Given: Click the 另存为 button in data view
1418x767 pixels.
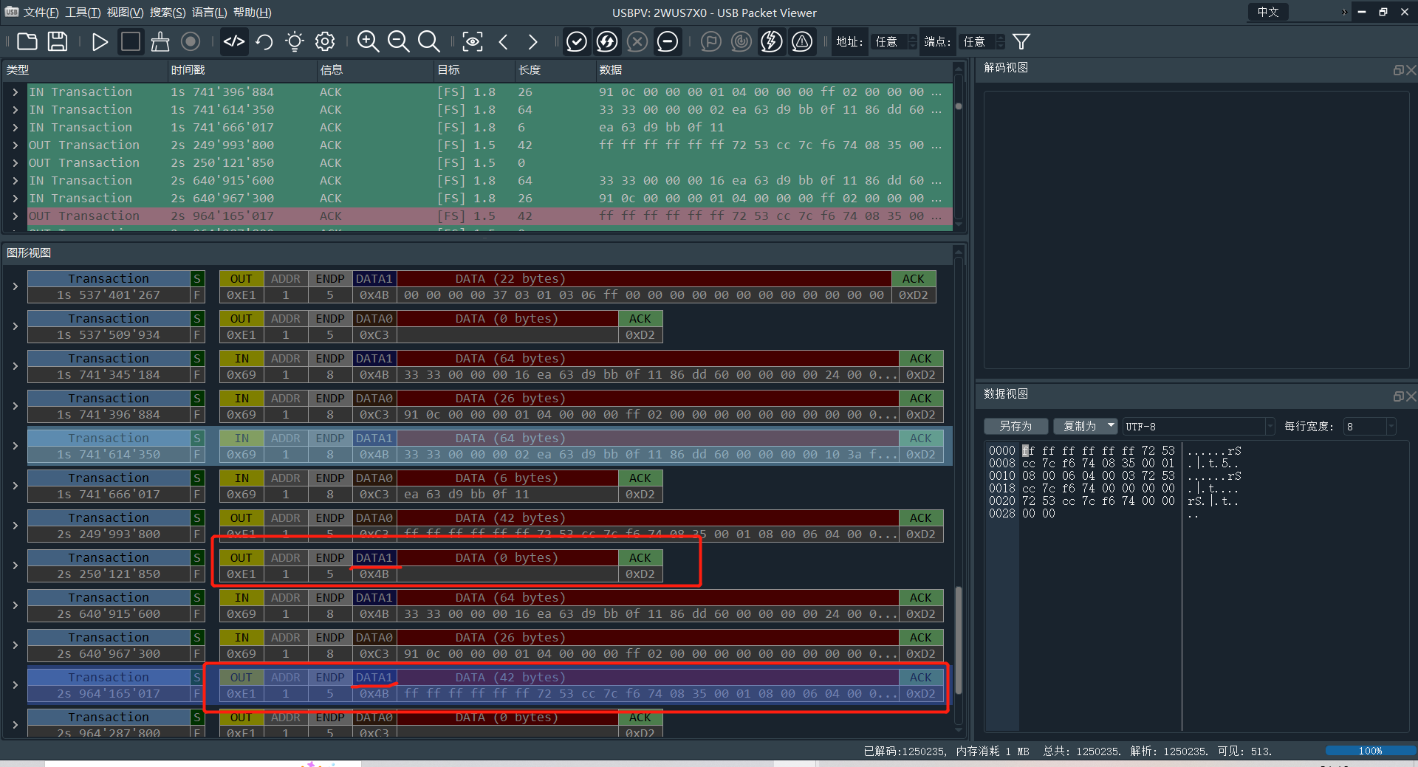Looking at the screenshot, I should tap(1015, 426).
